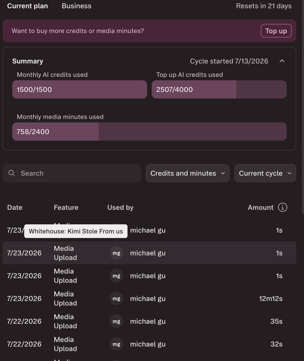Click the Whitehouse: Kimi Stole From us tooltip
Image resolution: width=304 pixels, height=361 pixels.
tap(76, 231)
